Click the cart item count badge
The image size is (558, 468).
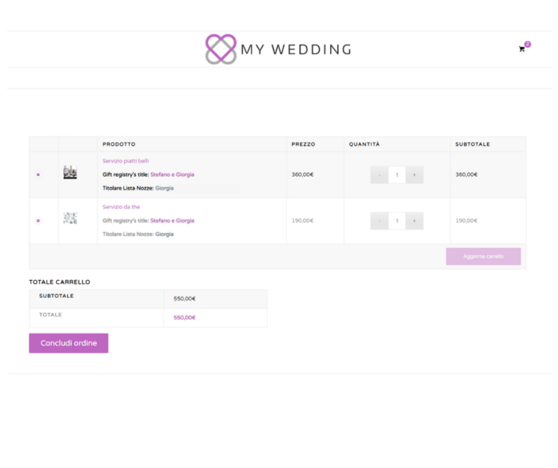[x=527, y=44]
